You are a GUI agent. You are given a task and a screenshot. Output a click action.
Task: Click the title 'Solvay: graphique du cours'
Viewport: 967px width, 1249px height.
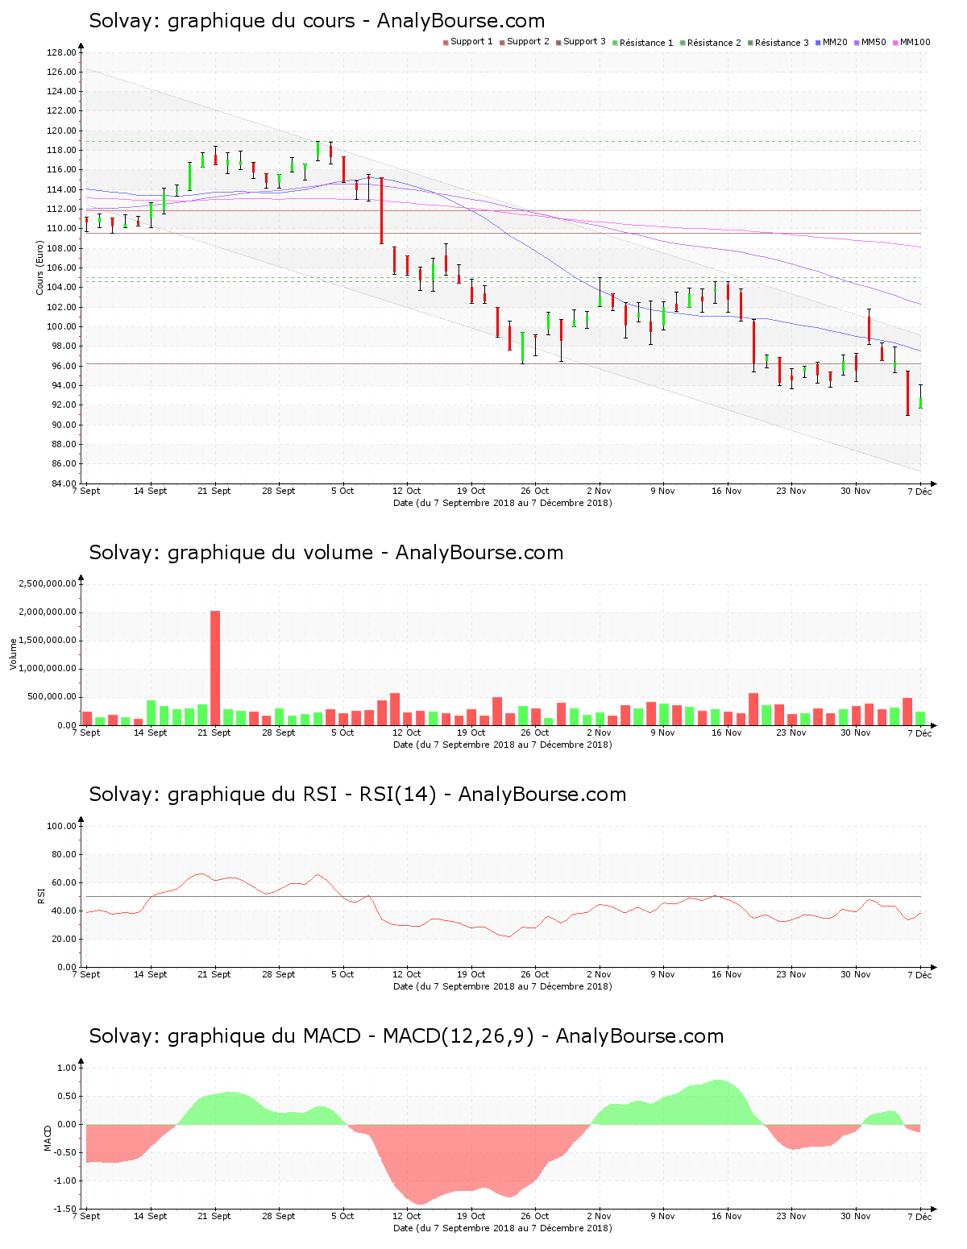222,21
